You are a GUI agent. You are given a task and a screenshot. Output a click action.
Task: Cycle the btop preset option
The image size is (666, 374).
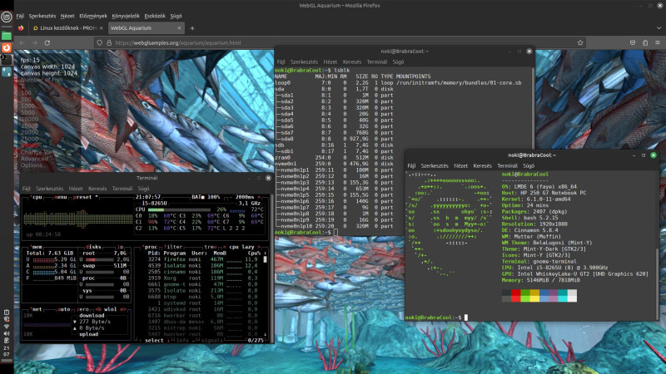82,197
